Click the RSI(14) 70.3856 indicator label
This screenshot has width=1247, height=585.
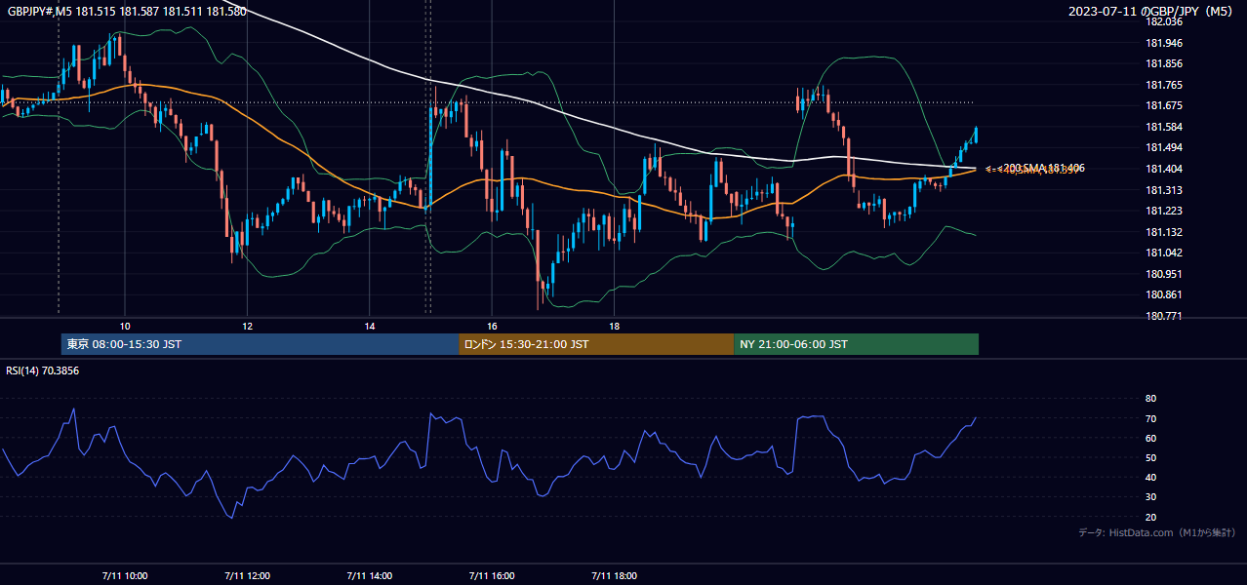coord(43,370)
